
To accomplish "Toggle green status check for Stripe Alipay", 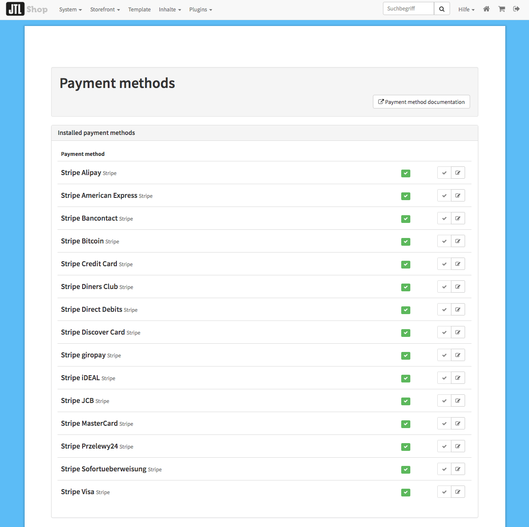I will [x=405, y=173].
